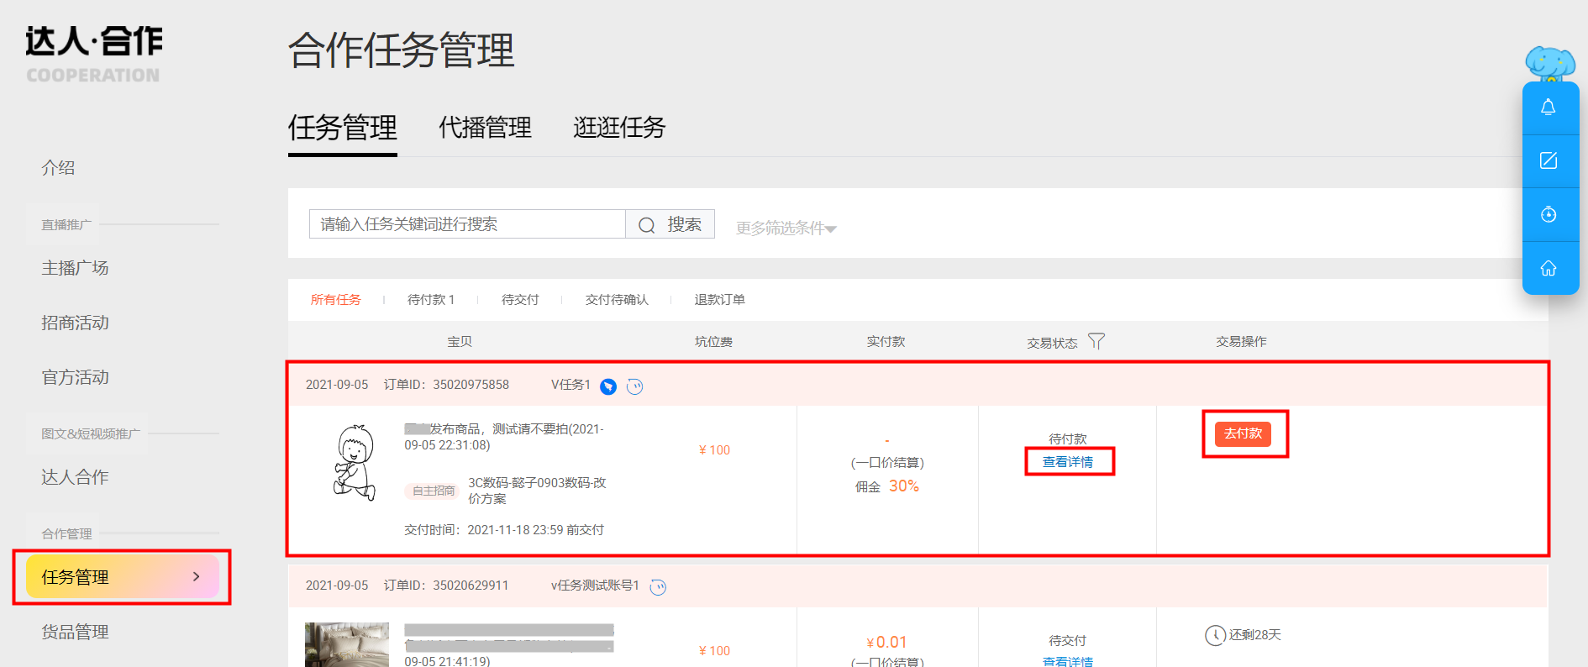Click the circular clock icon next to V任务1
The height and width of the screenshot is (667, 1588).
coord(635,386)
